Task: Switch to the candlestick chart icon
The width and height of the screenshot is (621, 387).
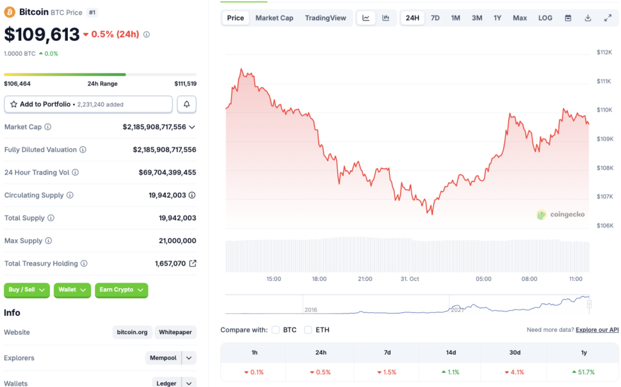Action: tap(386, 18)
